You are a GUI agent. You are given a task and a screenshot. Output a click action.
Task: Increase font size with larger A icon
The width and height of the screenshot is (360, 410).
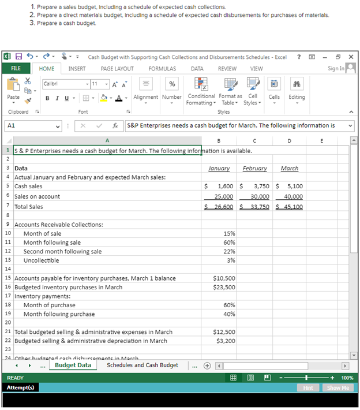[115, 84]
